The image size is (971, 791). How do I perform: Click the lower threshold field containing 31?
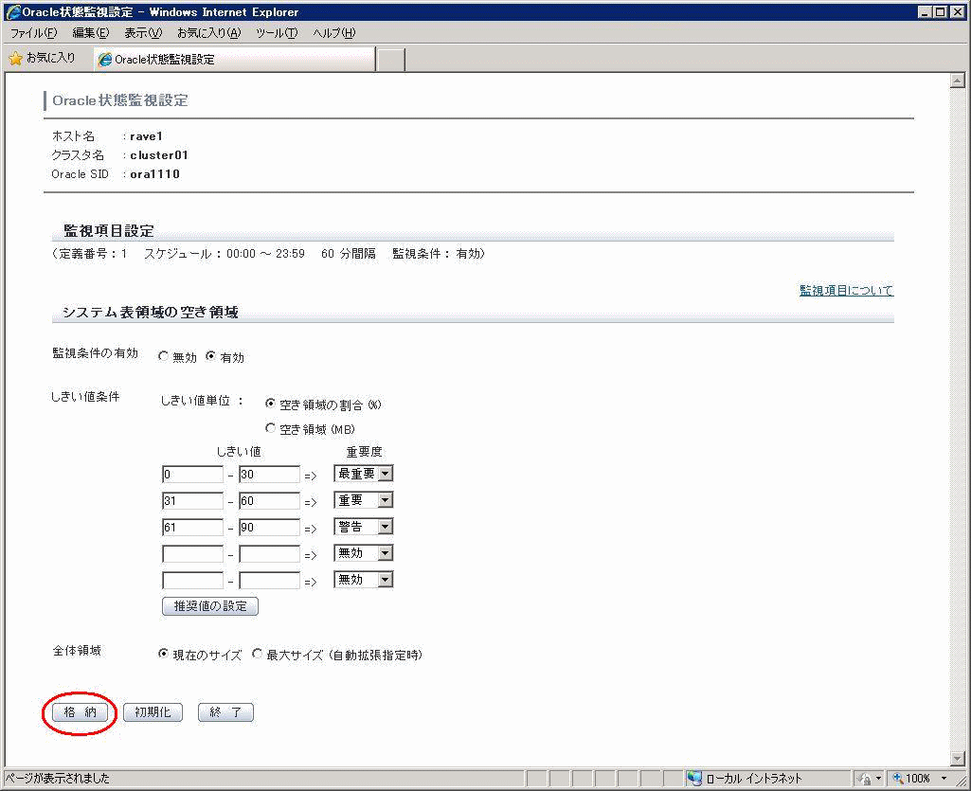click(192, 500)
